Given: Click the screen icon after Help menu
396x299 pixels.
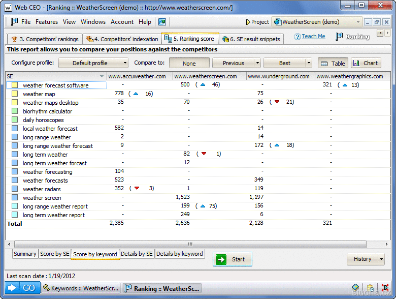Looking at the screenshot, I should coord(162,22).
